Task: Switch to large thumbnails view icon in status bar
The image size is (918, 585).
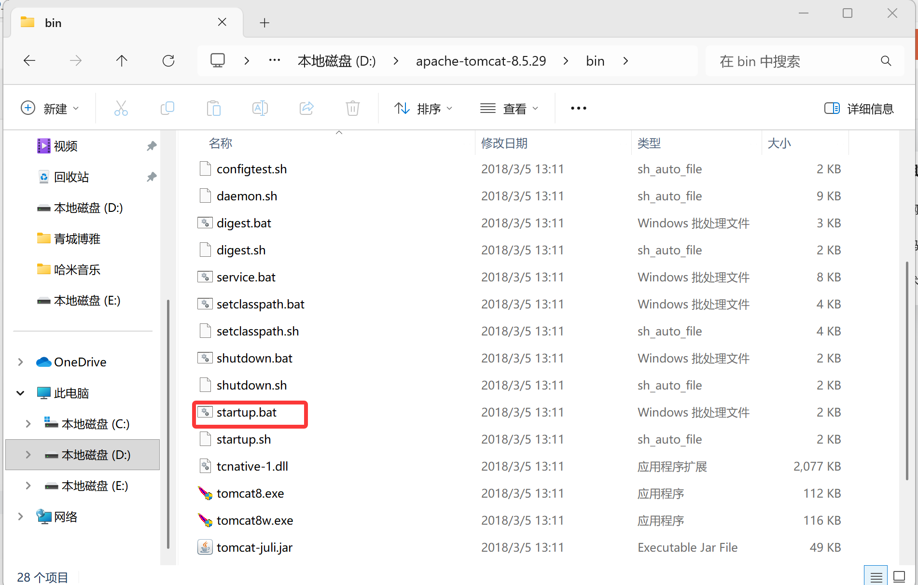Action: pos(899,576)
